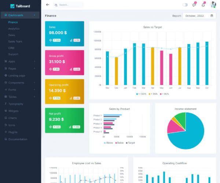Image resolution: width=220 pixels, height=183 pixels.
Task: Click the Tailboard logo icon
Action: pyautogui.click(x=12, y=6)
